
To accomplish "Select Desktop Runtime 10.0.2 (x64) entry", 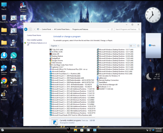I will tap(114, 71).
